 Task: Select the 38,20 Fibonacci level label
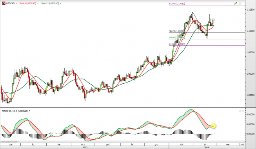(x=177, y=31)
